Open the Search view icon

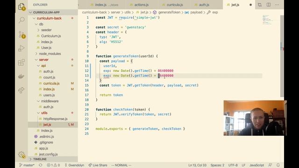click(x=21, y=20)
